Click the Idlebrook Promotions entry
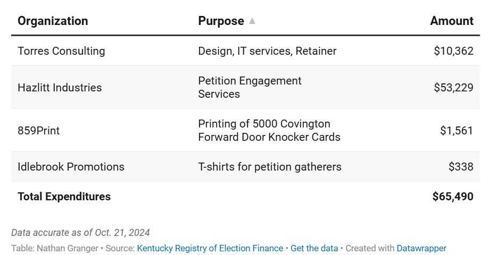The width and height of the screenshot is (489, 255). 71,167
